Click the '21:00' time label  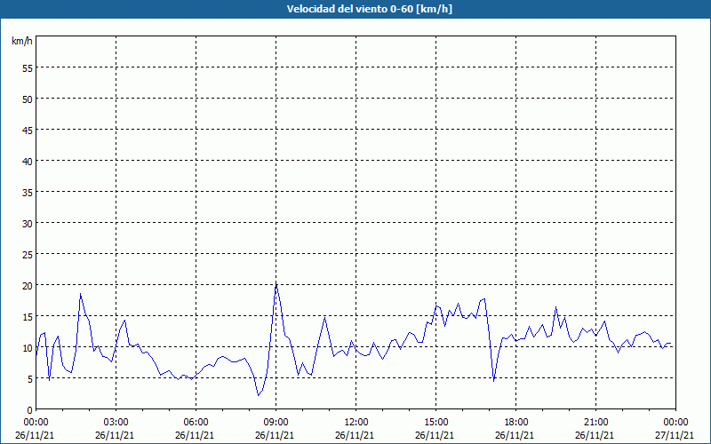point(595,423)
